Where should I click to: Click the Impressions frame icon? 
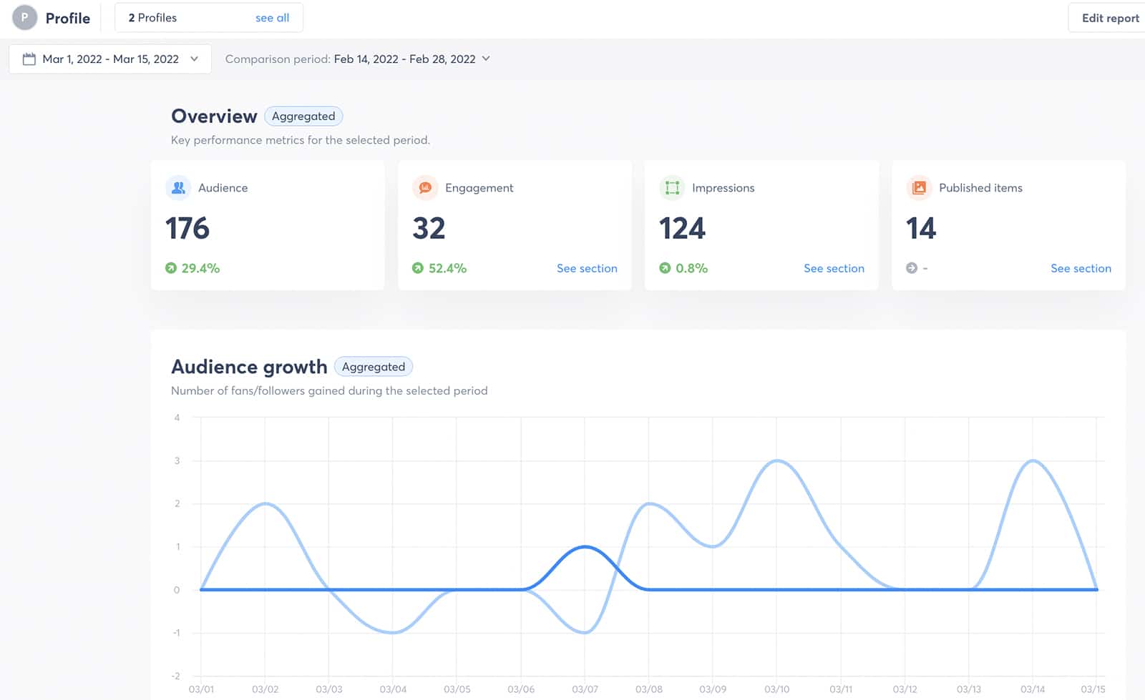tap(672, 187)
